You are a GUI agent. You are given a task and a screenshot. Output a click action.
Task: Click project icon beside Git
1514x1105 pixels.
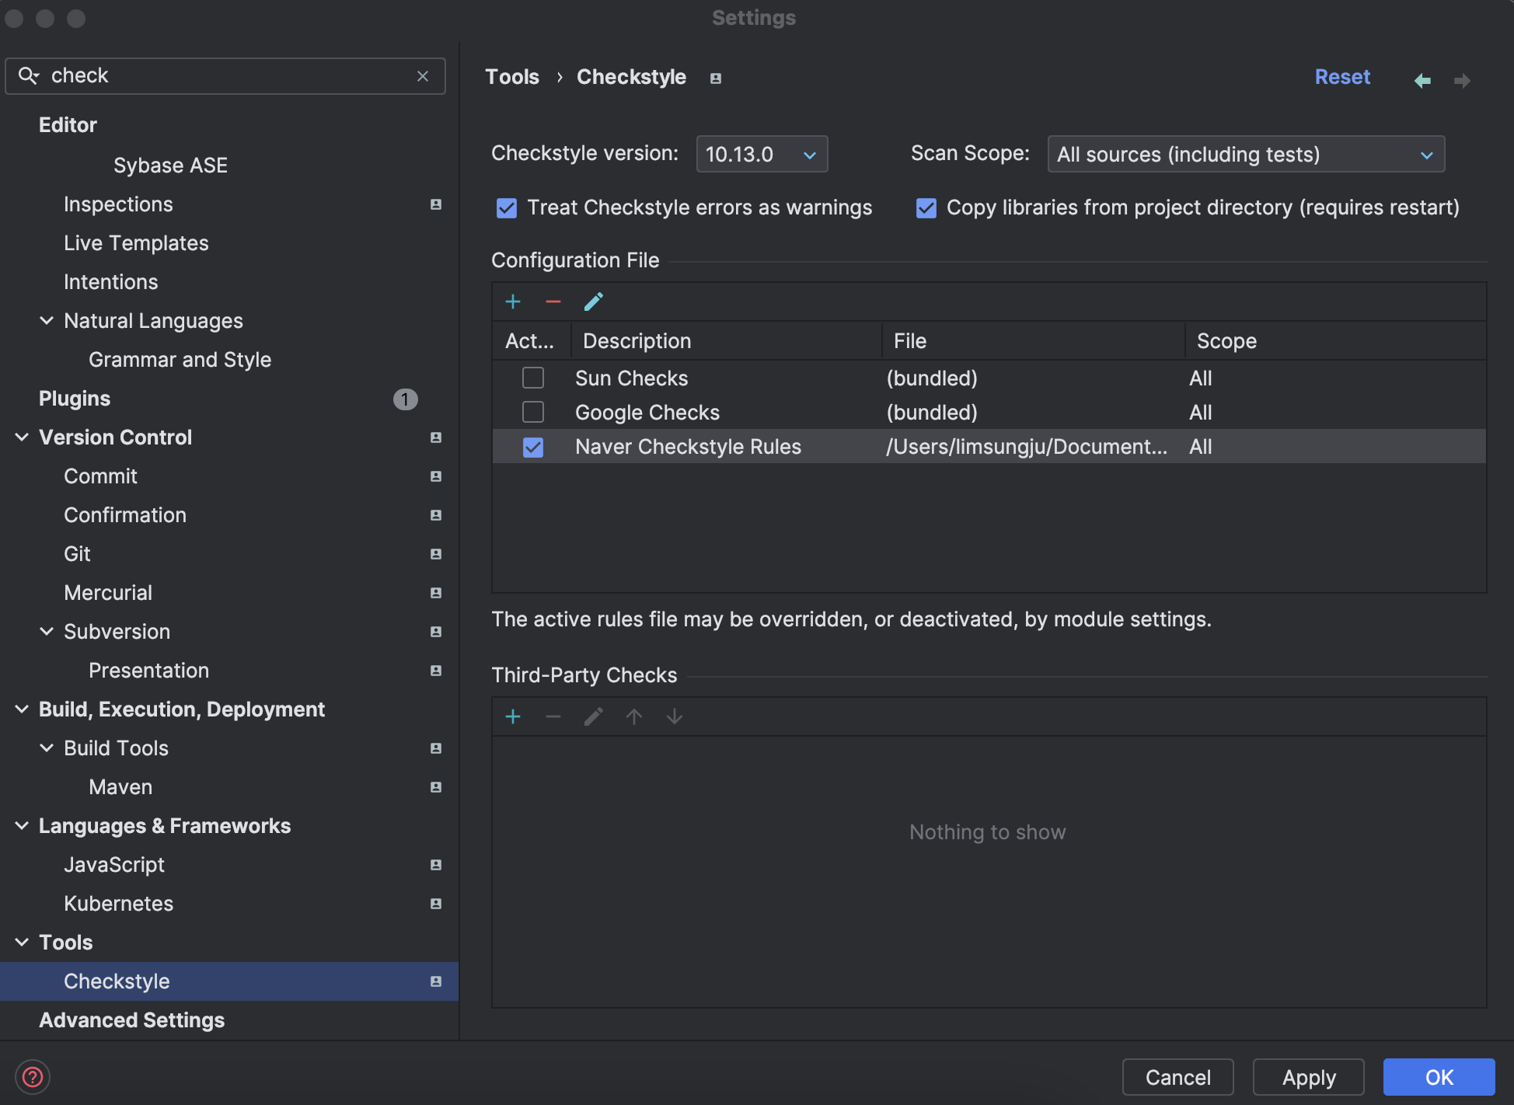coord(436,554)
